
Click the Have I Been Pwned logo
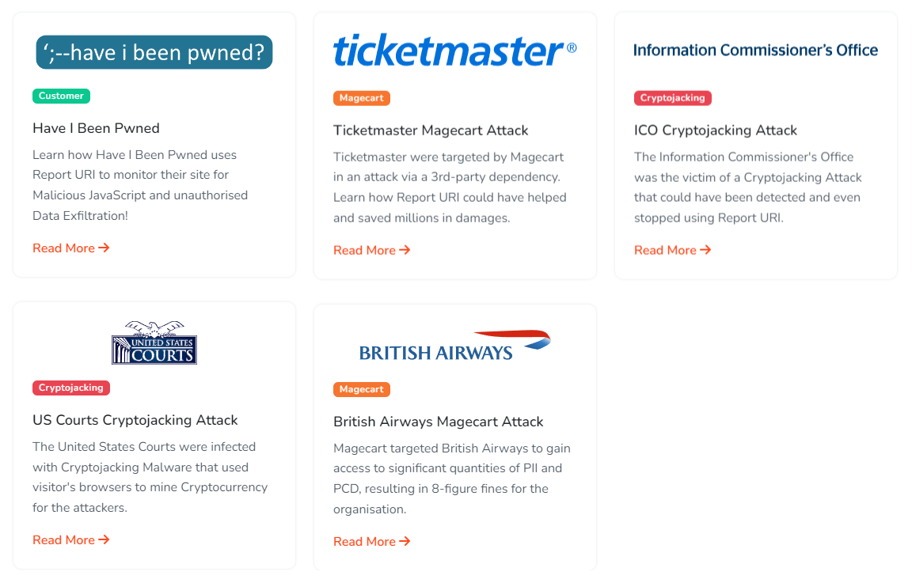pos(154,52)
